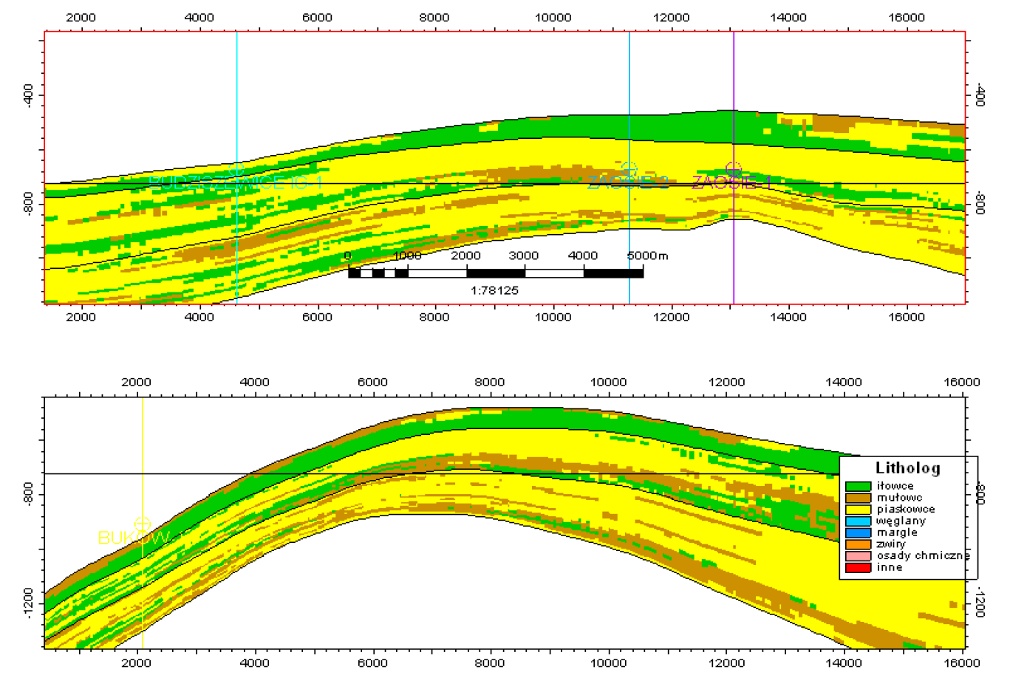This screenshot has width=1010, height=692.
Task: Click the brown mułowce legend swatch
Action: click(858, 498)
